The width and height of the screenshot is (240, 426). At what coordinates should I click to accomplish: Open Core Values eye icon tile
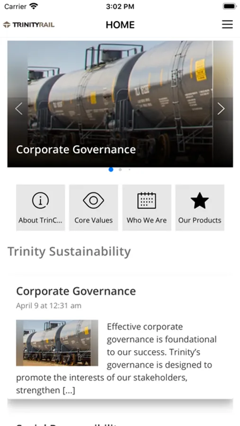point(94,208)
